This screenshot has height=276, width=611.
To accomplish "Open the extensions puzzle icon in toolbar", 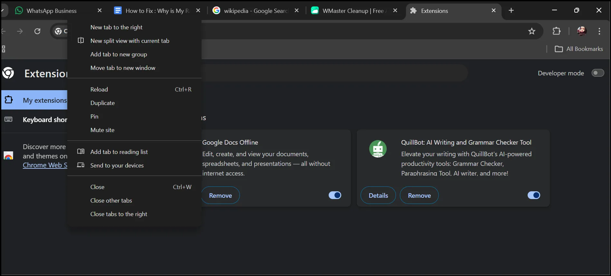I will [557, 31].
